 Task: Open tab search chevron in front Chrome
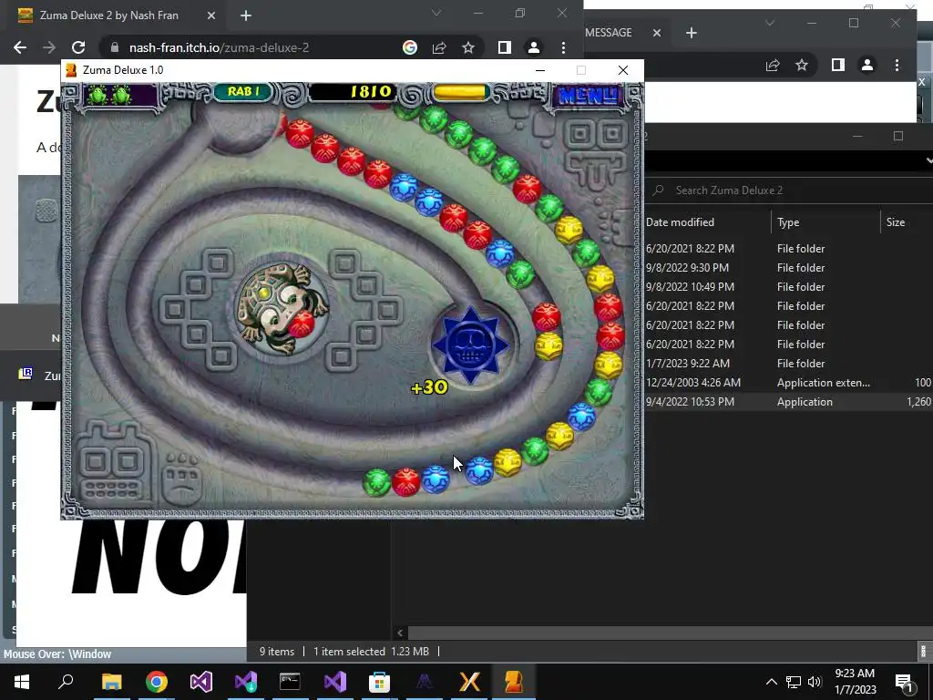(436, 13)
